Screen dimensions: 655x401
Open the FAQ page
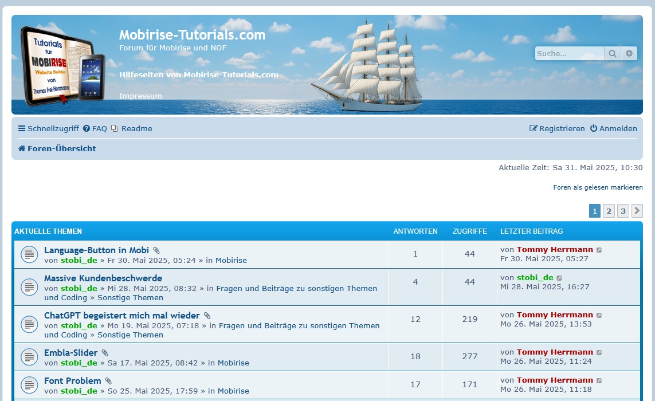pyautogui.click(x=95, y=129)
